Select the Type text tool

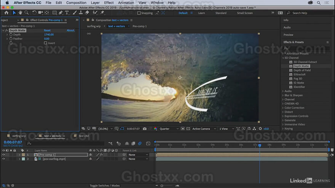coord(67,13)
